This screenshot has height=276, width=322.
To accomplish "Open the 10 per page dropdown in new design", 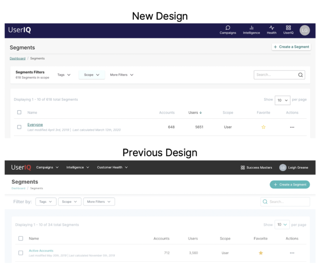I will coord(282,100).
